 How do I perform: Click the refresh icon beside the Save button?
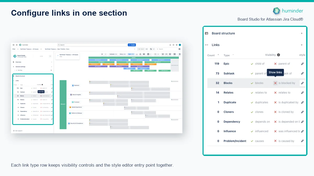(x=151, y=49)
